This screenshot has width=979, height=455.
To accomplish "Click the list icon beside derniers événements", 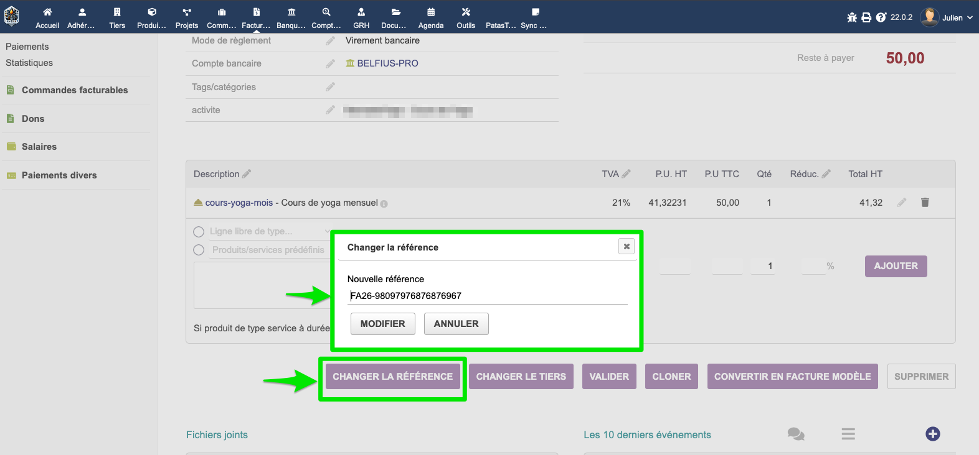I will 848,434.
